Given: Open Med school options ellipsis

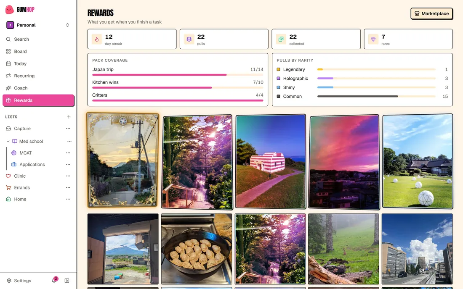Looking at the screenshot, I should (x=69, y=142).
